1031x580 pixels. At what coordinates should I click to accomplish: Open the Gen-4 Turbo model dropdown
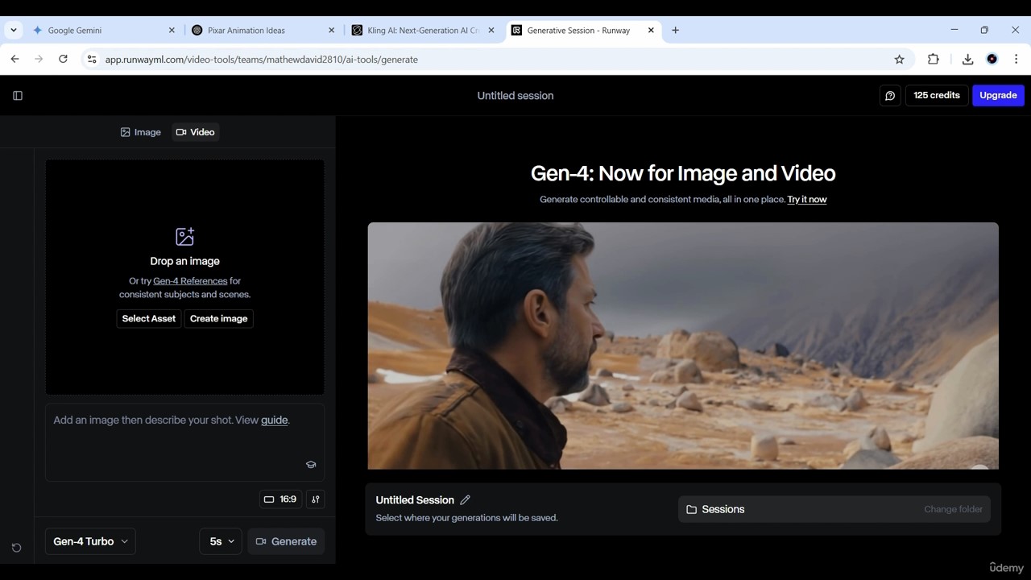pyautogui.click(x=90, y=541)
